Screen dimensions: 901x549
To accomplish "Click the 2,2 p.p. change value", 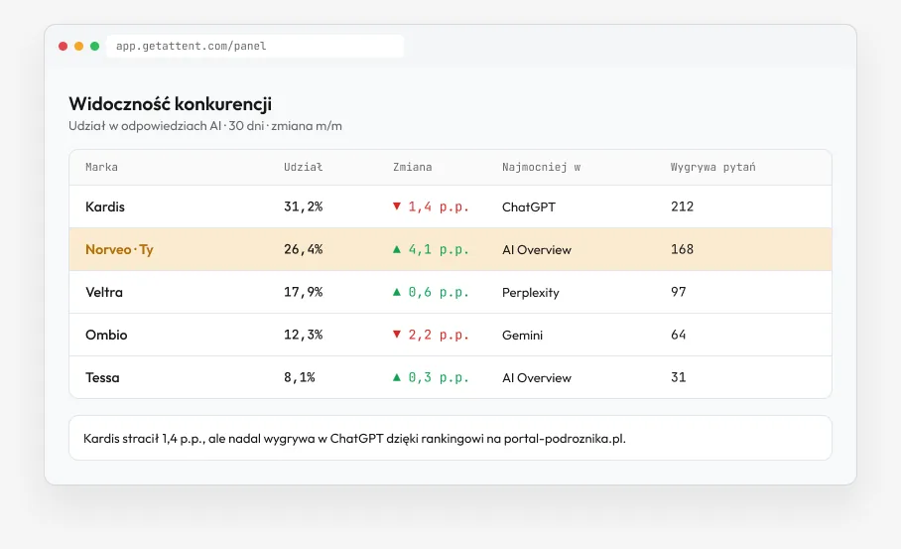I will pos(439,336).
